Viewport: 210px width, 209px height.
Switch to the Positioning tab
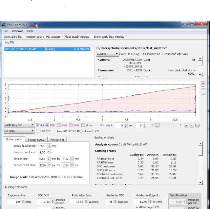57,140
